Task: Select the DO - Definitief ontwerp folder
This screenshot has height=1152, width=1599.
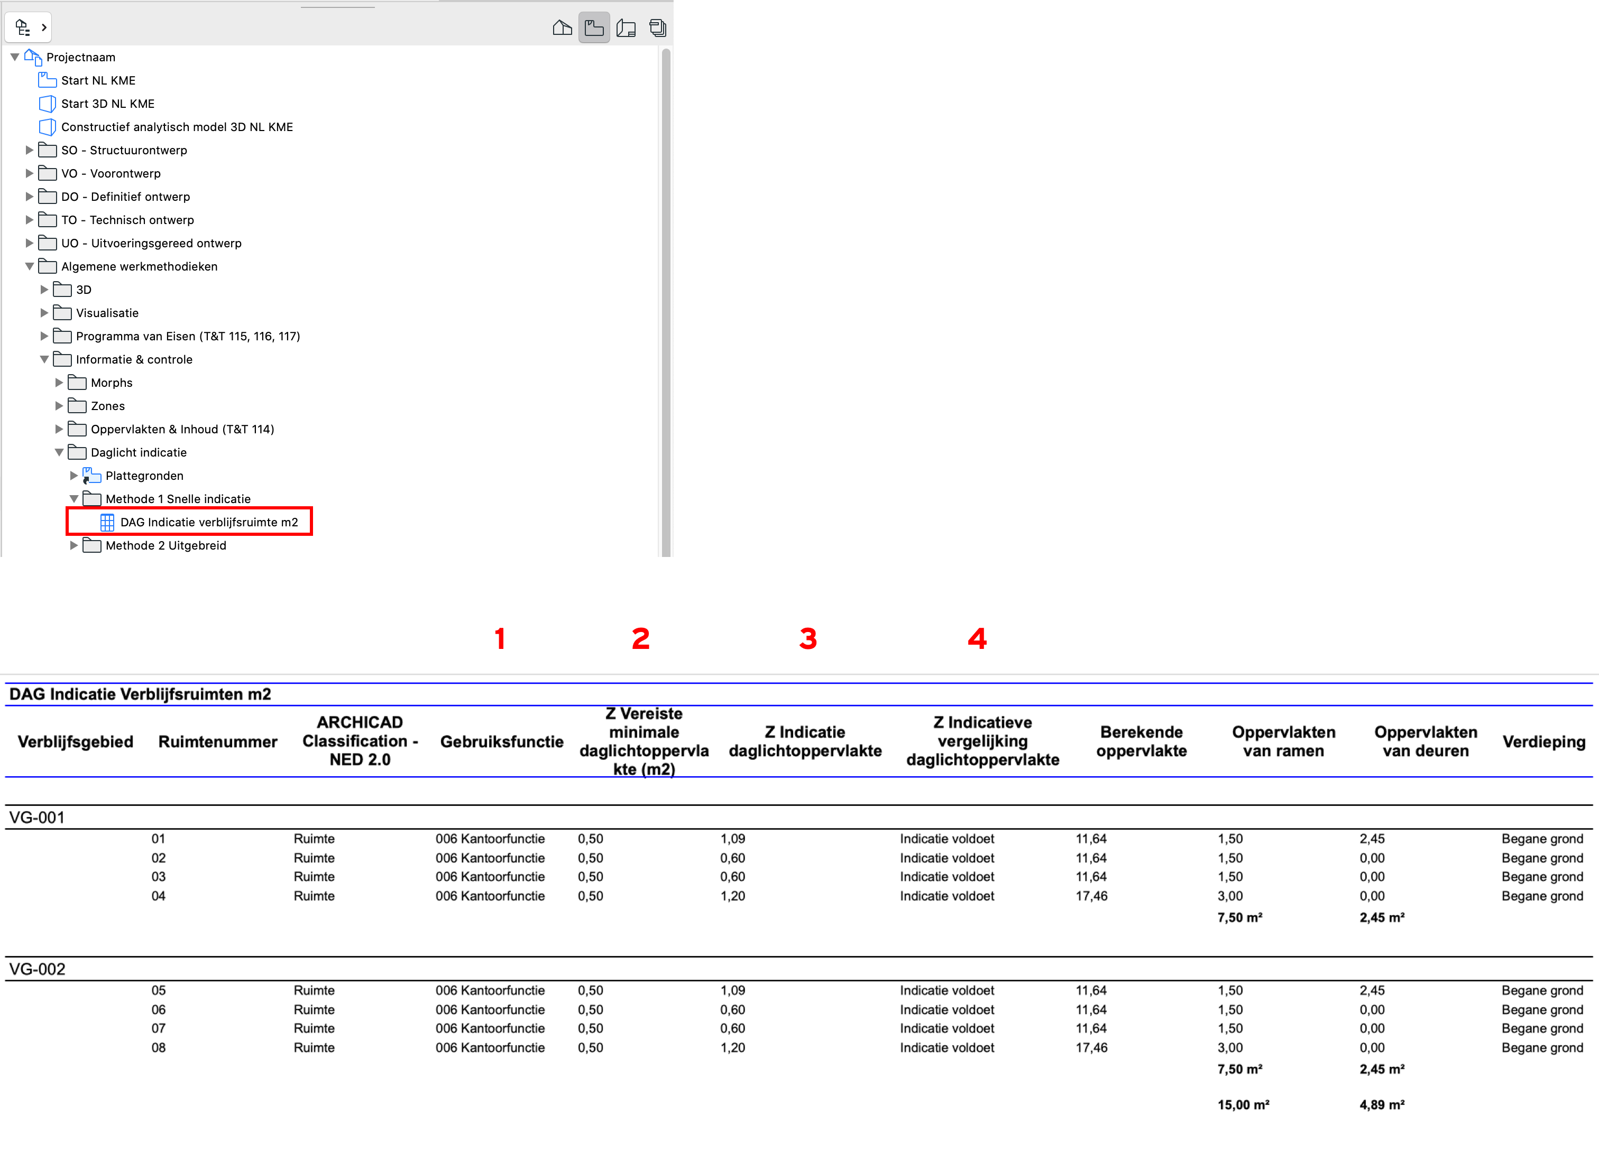Action: click(x=125, y=197)
